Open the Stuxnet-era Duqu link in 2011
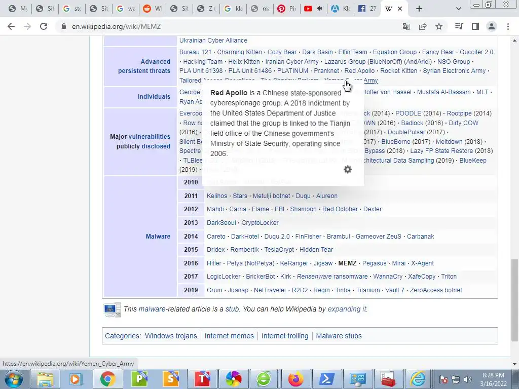 [303, 196]
